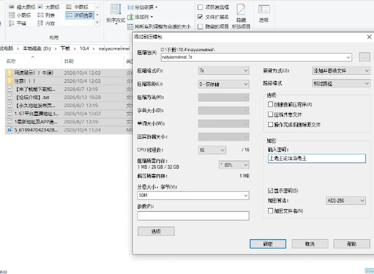The image size is (374, 274).
Task: Select the 【论坛介绍】.txt file row
Action: [x=68, y=97]
